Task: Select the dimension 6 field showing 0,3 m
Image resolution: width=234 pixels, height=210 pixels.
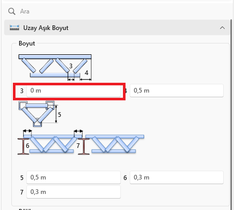Action: [177, 177]
